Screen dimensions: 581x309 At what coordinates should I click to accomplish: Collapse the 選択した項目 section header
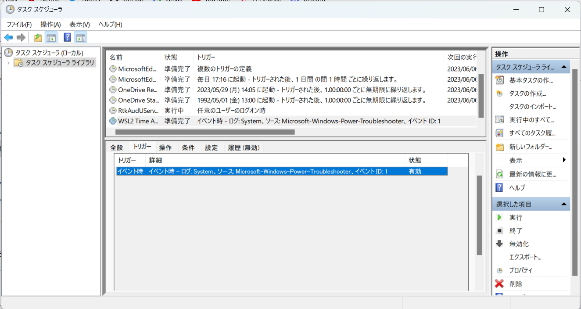pos(564,204)
